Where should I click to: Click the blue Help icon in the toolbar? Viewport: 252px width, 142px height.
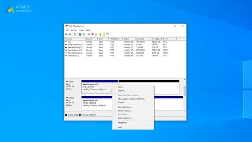tap(80, 34)
